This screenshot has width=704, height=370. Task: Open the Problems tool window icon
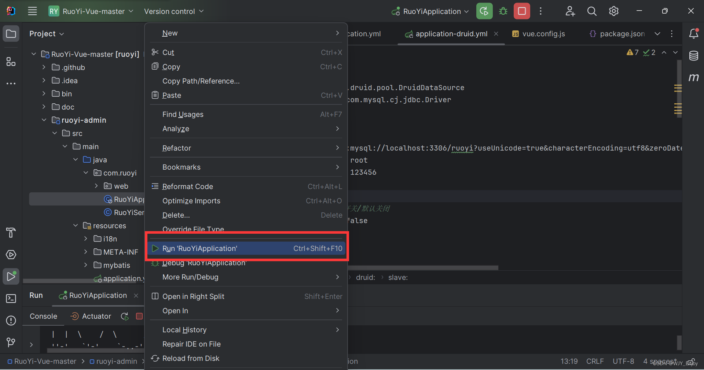tap(11, 321)
